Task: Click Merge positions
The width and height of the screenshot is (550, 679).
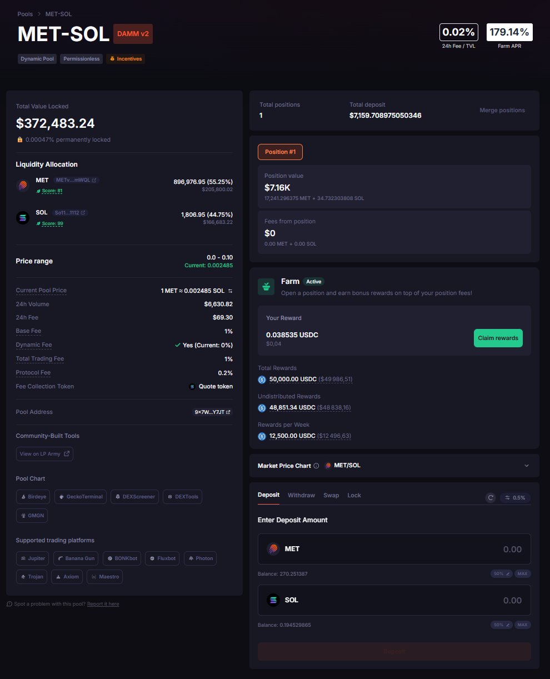Action: click(x=502, y=111)
